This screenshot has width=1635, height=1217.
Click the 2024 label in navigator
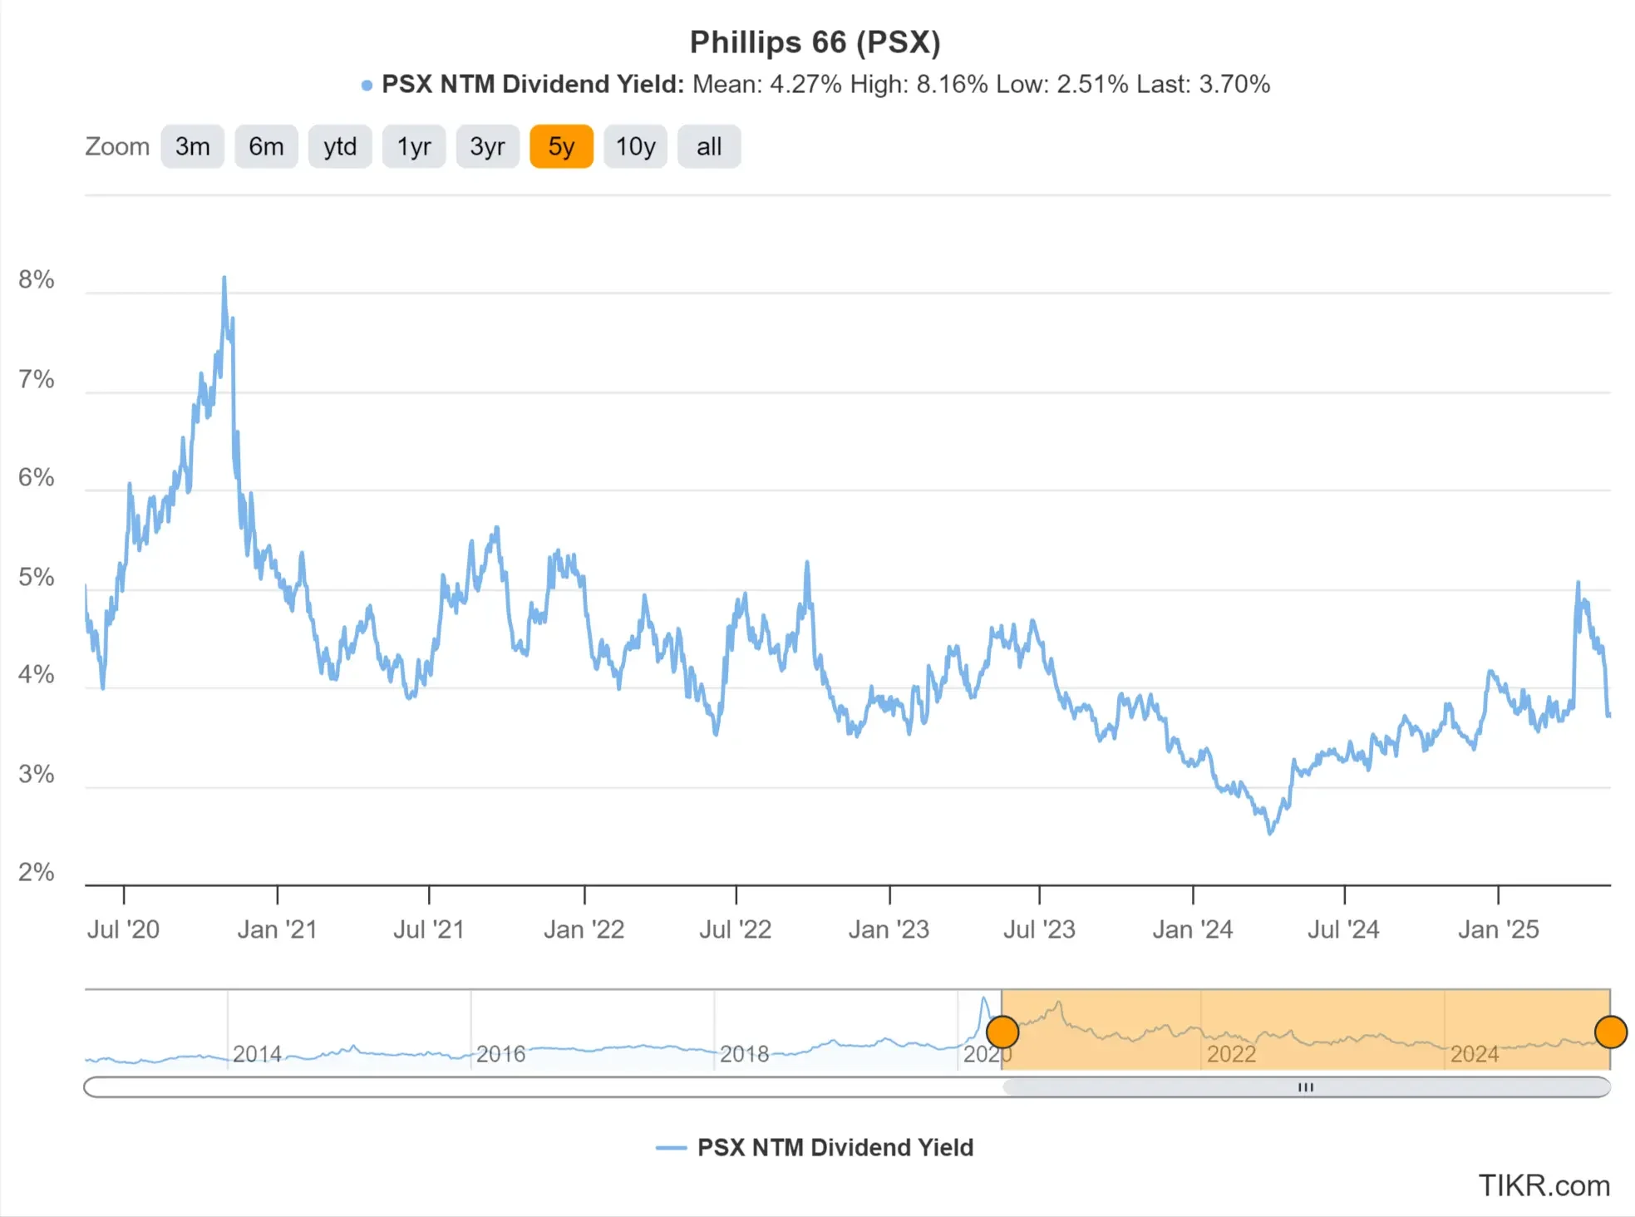1475,1054
